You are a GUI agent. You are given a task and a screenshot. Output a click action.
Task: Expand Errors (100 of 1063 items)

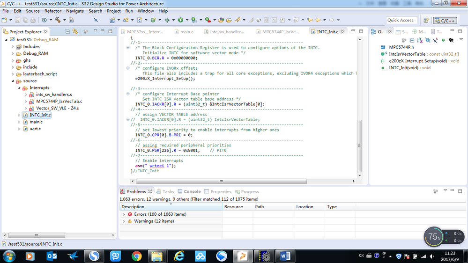point(124,214)
